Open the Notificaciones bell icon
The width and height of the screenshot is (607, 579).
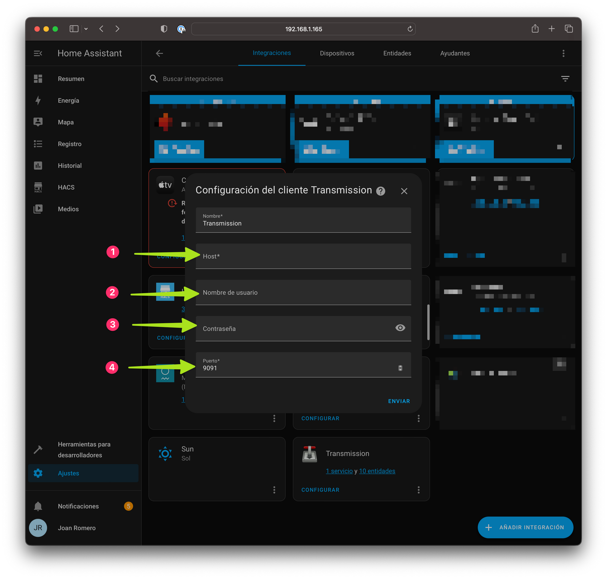tap(38, 506)
